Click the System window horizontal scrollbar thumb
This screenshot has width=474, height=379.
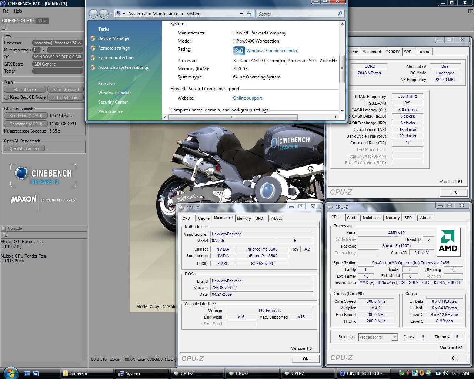coord(233,117)
